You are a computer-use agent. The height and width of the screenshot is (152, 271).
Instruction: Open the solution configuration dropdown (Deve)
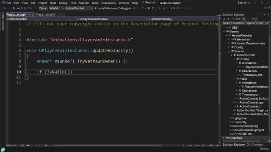click(43, 8)
